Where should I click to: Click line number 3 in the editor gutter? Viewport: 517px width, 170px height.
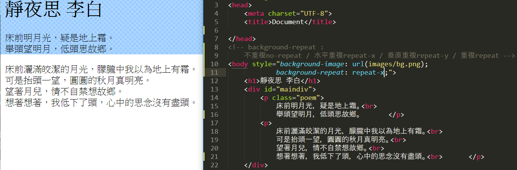[216, 5]
